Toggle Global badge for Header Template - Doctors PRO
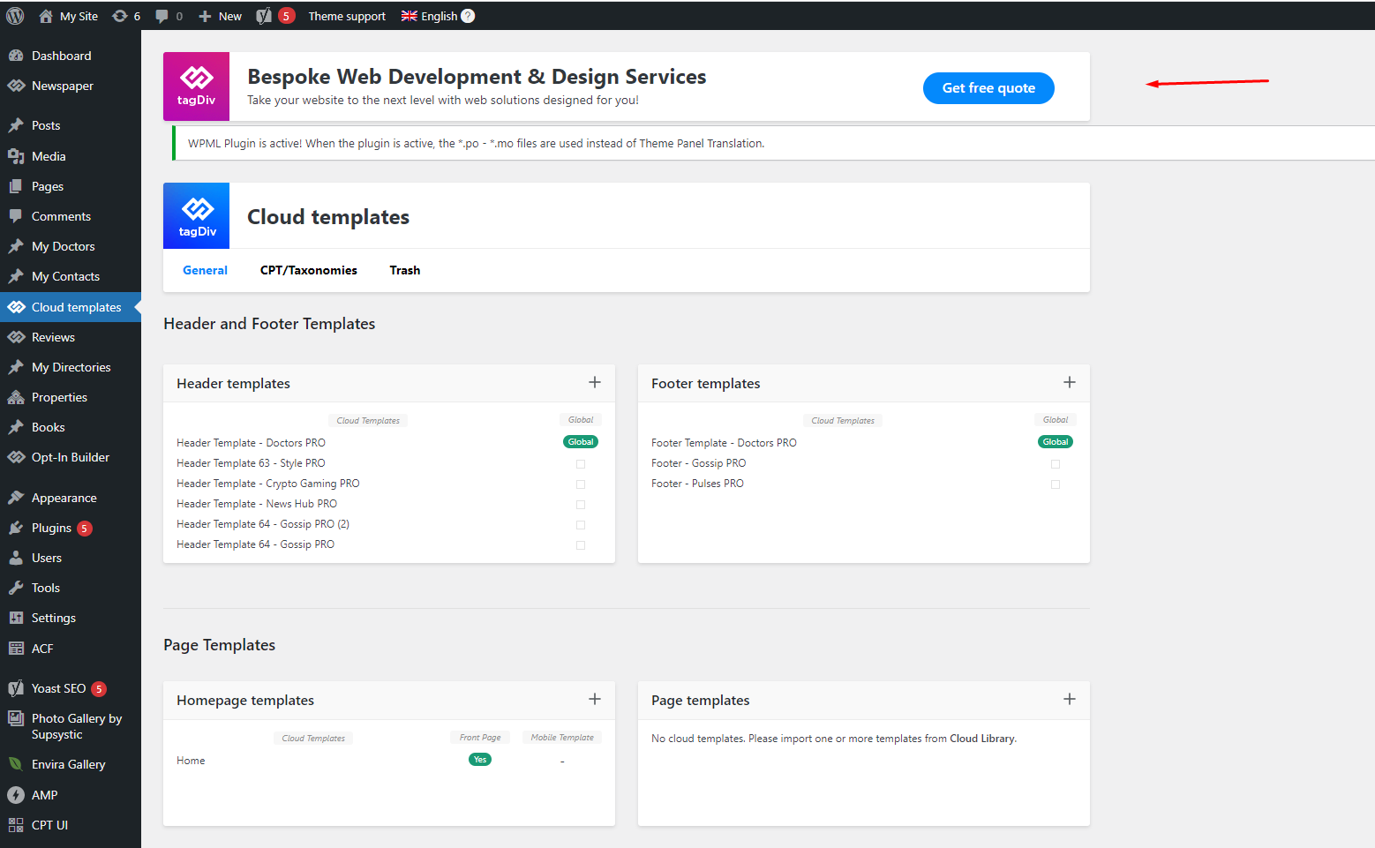The image size is (1375, 848). coord(581,442)
